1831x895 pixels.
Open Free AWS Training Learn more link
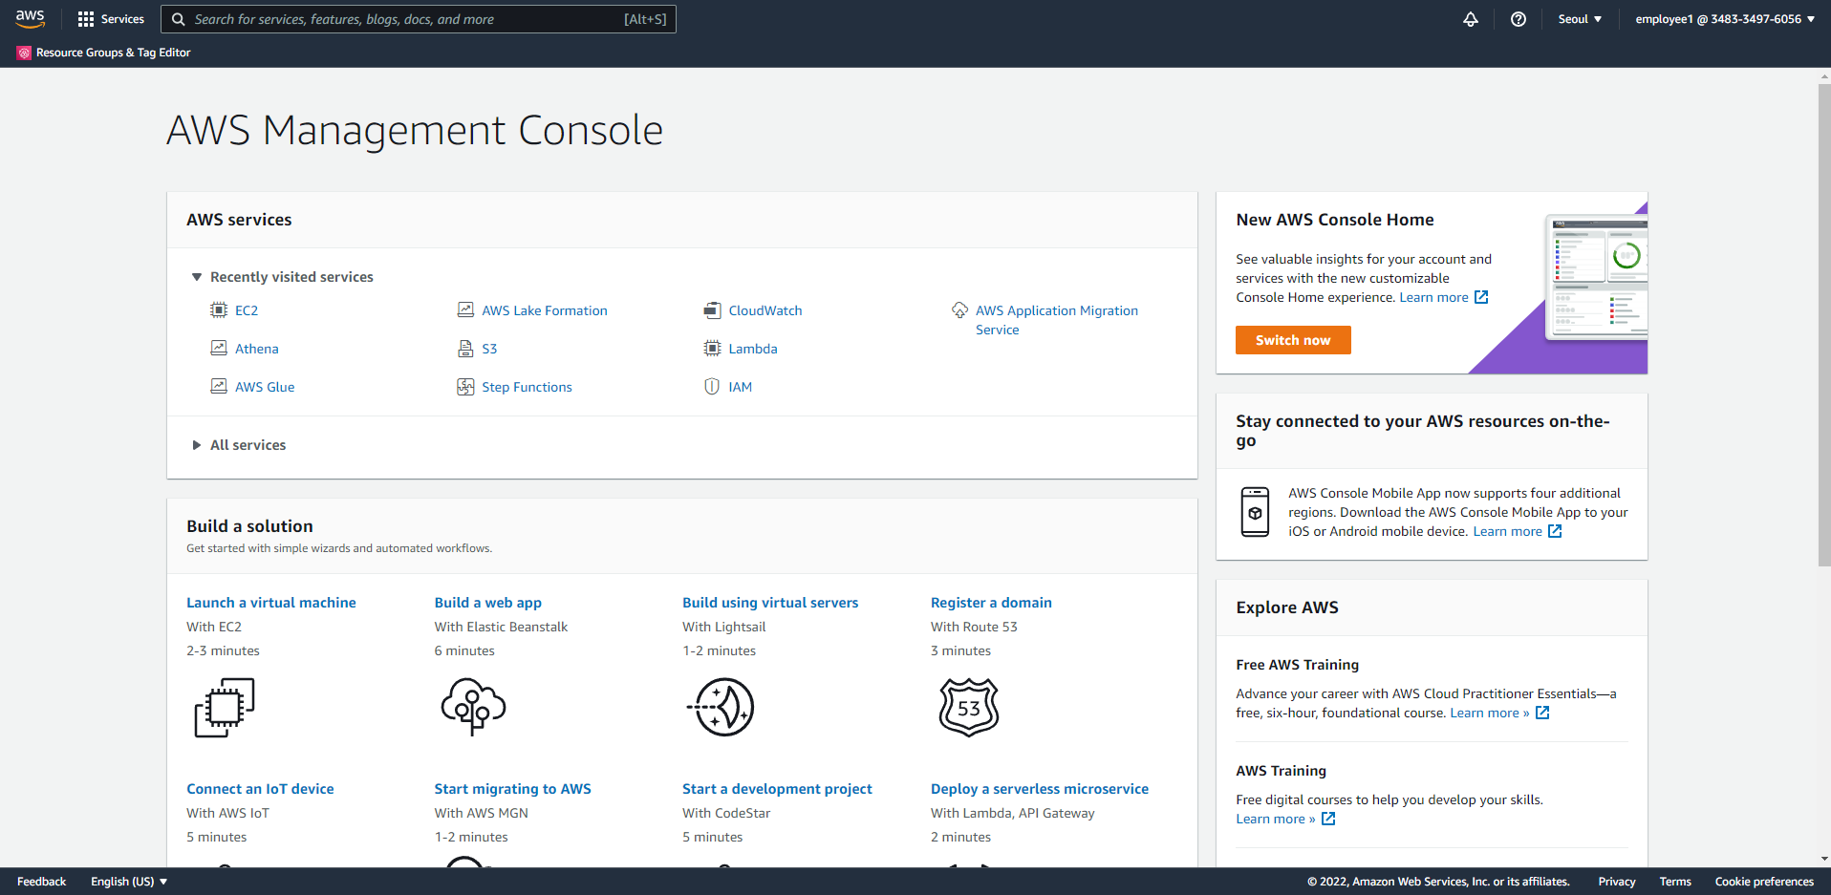pos(1499,713)
